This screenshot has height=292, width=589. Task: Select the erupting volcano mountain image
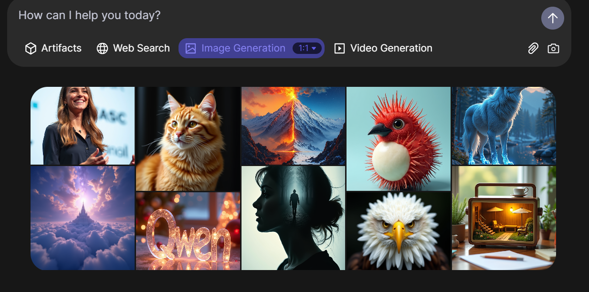(293, 125)
